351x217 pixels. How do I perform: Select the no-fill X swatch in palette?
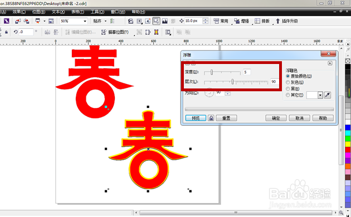point(348,61)
